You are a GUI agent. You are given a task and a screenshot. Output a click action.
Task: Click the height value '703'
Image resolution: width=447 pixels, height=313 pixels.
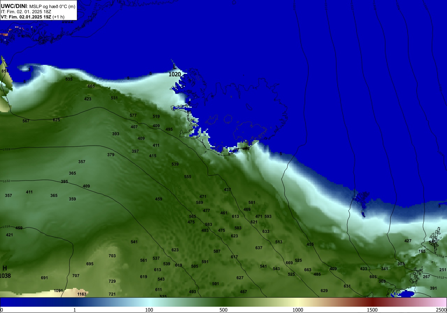coord(112,256)
